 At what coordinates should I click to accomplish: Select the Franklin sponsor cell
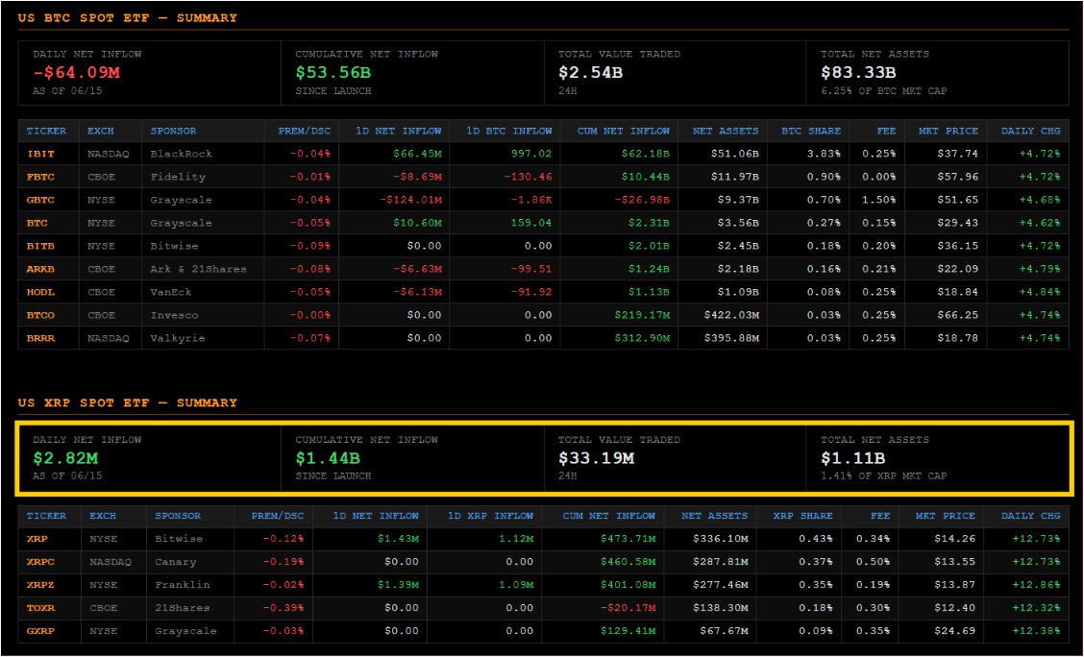(x=183, y=584)
